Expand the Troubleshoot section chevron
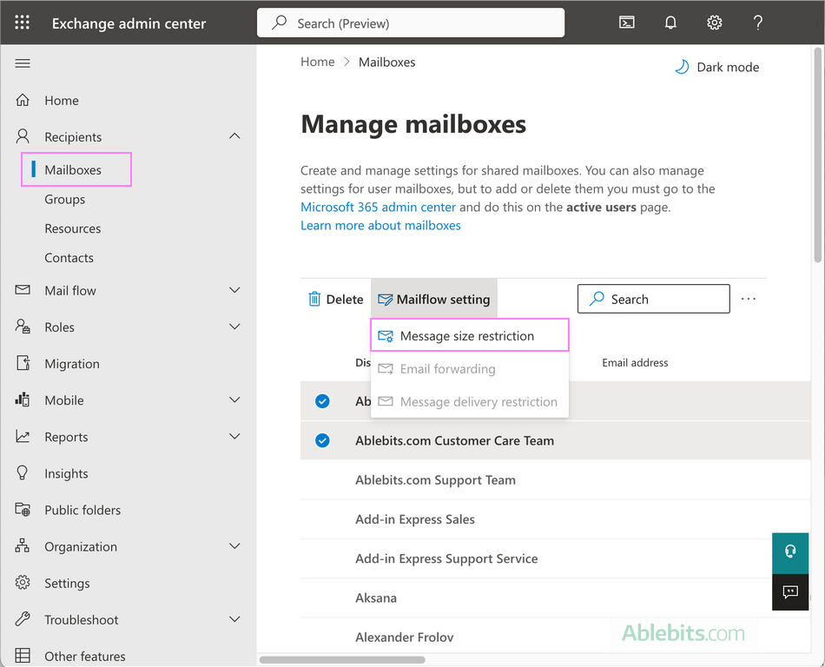Image resolution: width=825 pixels, height=667 pixels. pyautogui.click(x=234, y=619)
